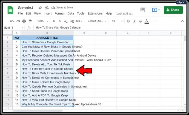
Task: Click the green Share button
Action: click(173, 10)
